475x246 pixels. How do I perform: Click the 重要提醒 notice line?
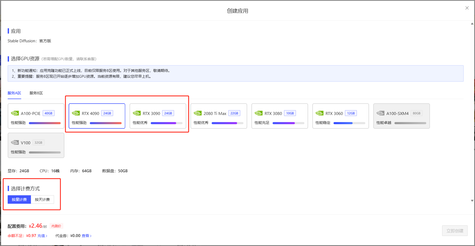82,76
